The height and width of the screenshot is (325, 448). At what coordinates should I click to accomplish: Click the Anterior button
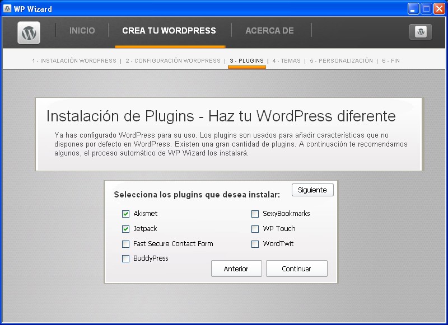[x=236, y=269]
